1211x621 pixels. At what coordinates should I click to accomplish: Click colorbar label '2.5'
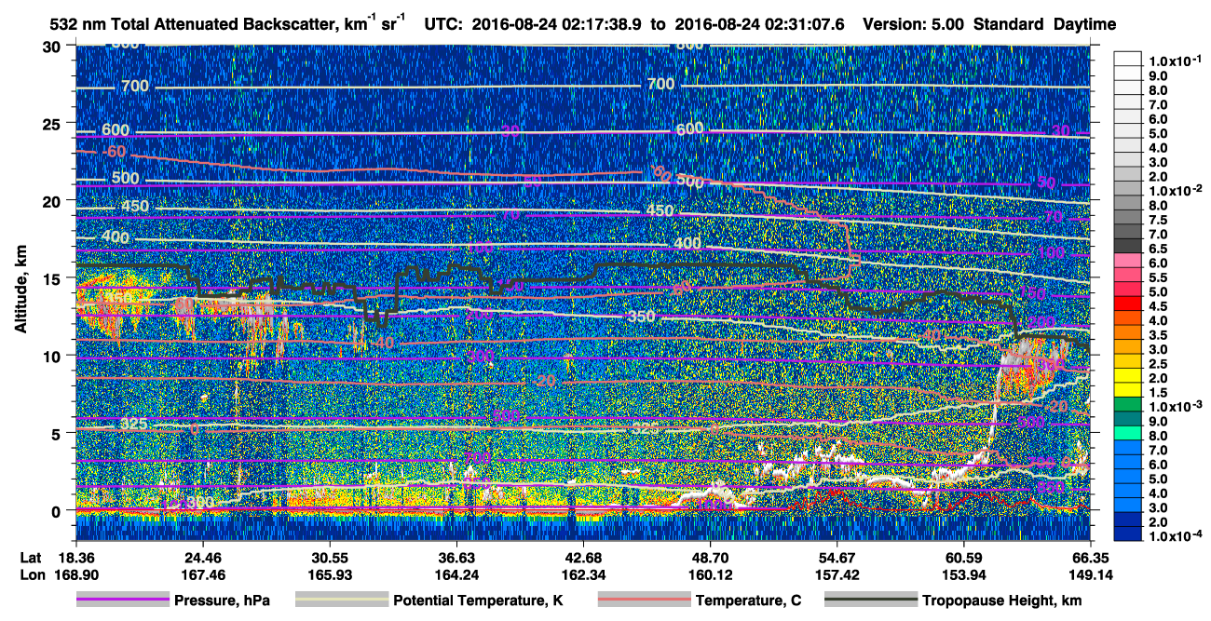coord(1159,364)
